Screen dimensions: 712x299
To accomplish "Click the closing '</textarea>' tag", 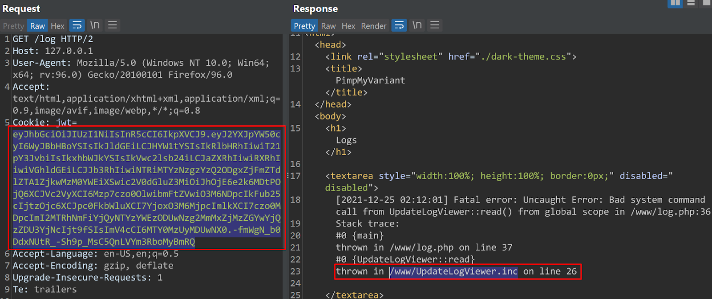I will pos(354,295).
